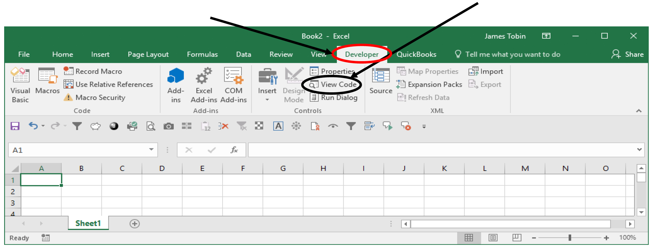Screen dimensions: 652x249
Task: Switch to the QuickBooks tab
Action: pos(416,54)
